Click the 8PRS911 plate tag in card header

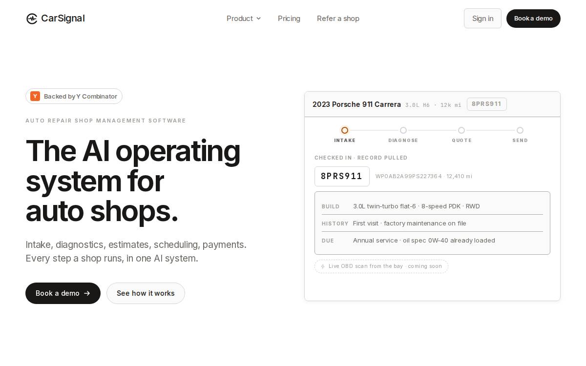click(x=487, y=104)
